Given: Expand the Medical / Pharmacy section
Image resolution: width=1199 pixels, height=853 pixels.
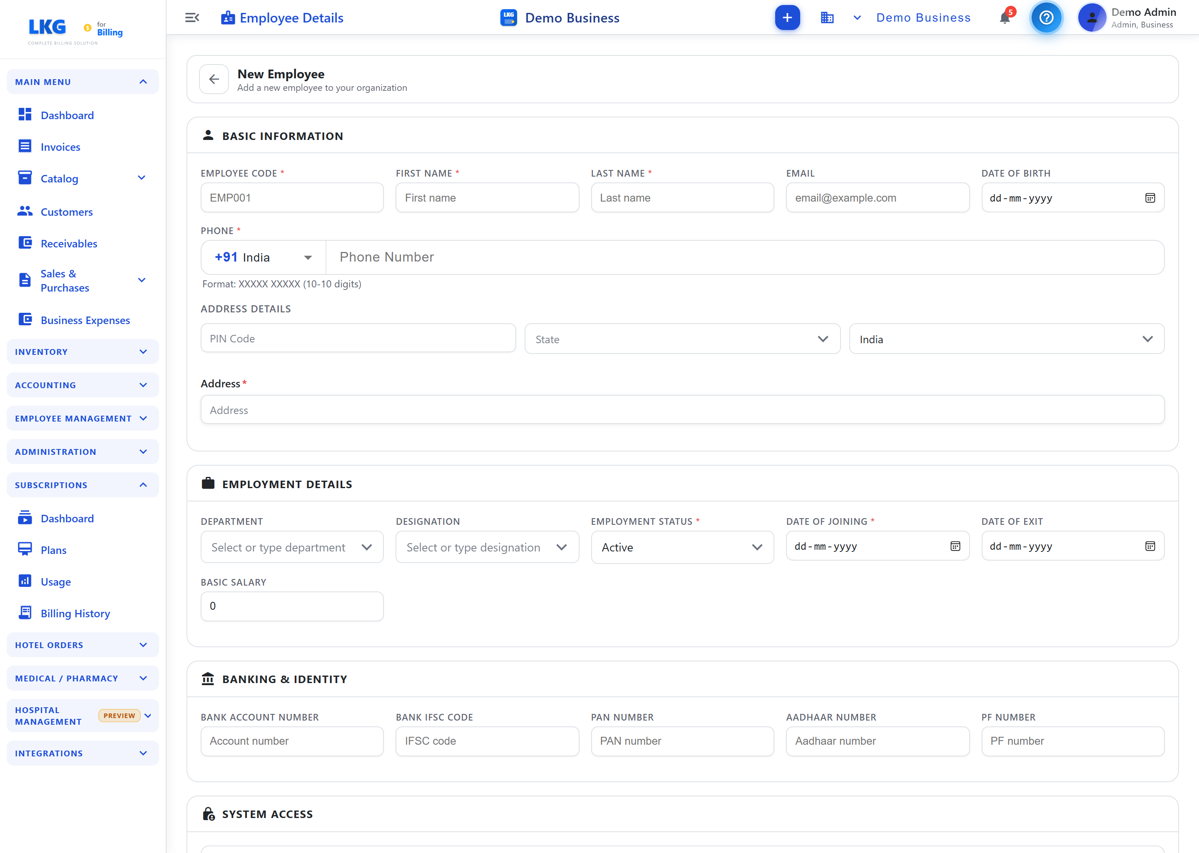Looking at the screenshot, I should click(x=82, y=678).
